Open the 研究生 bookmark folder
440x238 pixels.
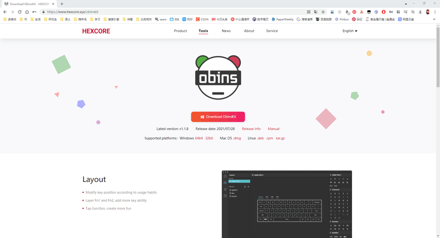pyautogui.click(x=50, y=19)
